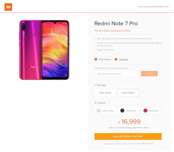The width and height of the screenshot is (174, 152).
Task: Open Learn more about Redmi Note 7 Pro
Action: (154, 7)
